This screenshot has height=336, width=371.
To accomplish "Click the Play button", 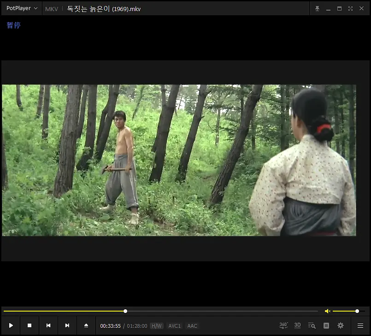I will 11,325.
